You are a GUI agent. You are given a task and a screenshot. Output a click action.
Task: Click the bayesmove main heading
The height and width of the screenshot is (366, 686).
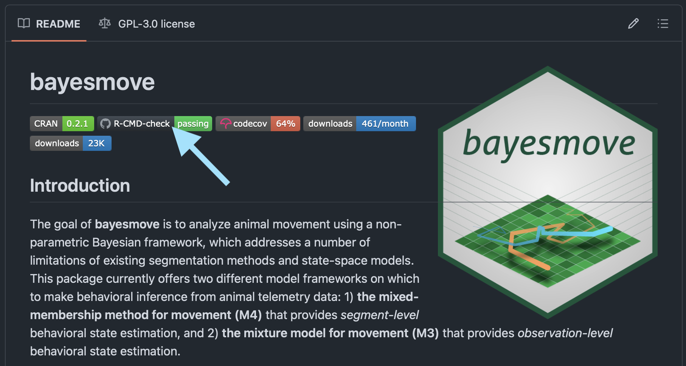[92, 82]
